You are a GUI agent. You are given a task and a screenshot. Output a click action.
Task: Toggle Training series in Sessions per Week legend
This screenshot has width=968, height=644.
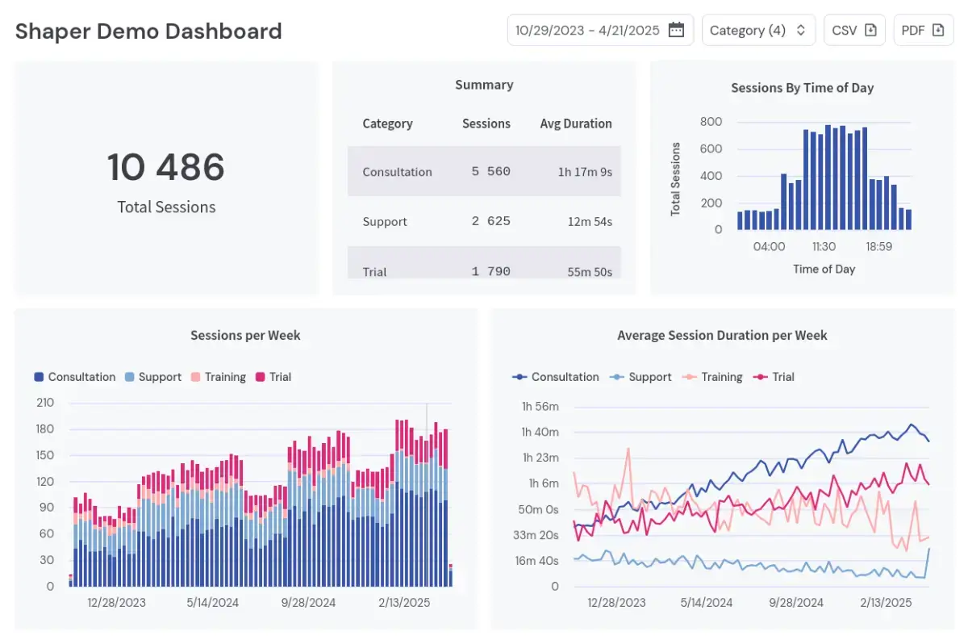[x=218, y=377]
